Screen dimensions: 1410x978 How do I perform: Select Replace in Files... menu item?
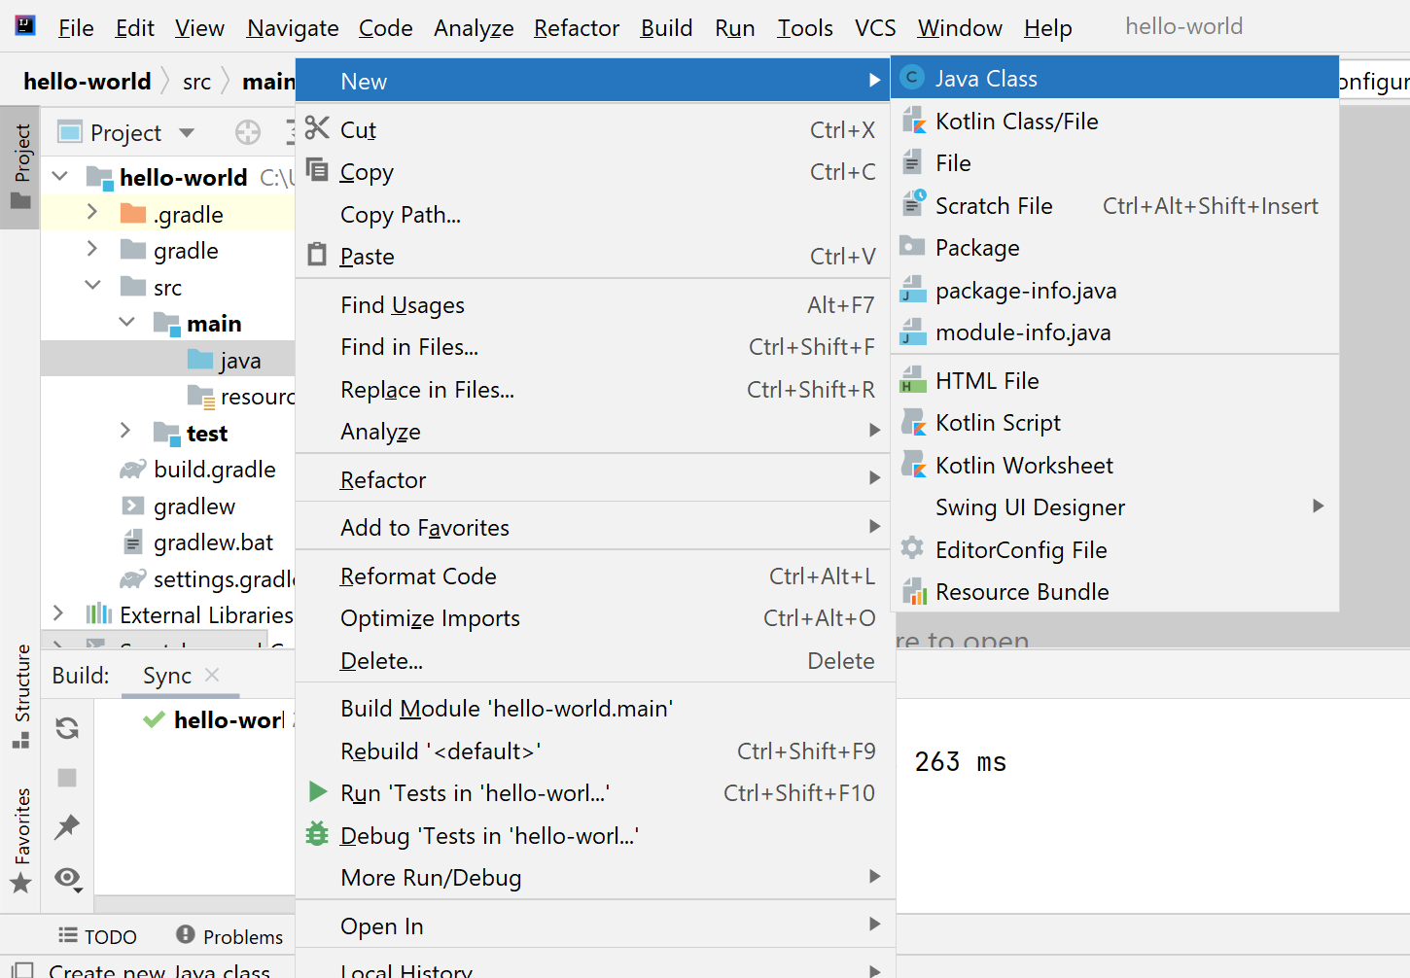(594, 390)
